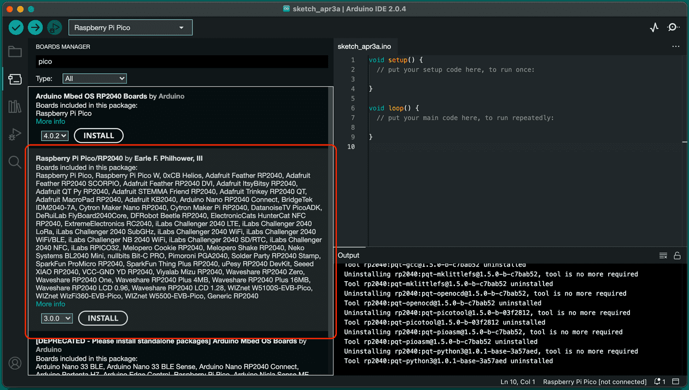This screenshot has width=689, height=390.
Task: Open the Serial Plotter icon
Action: pos(654,27)
